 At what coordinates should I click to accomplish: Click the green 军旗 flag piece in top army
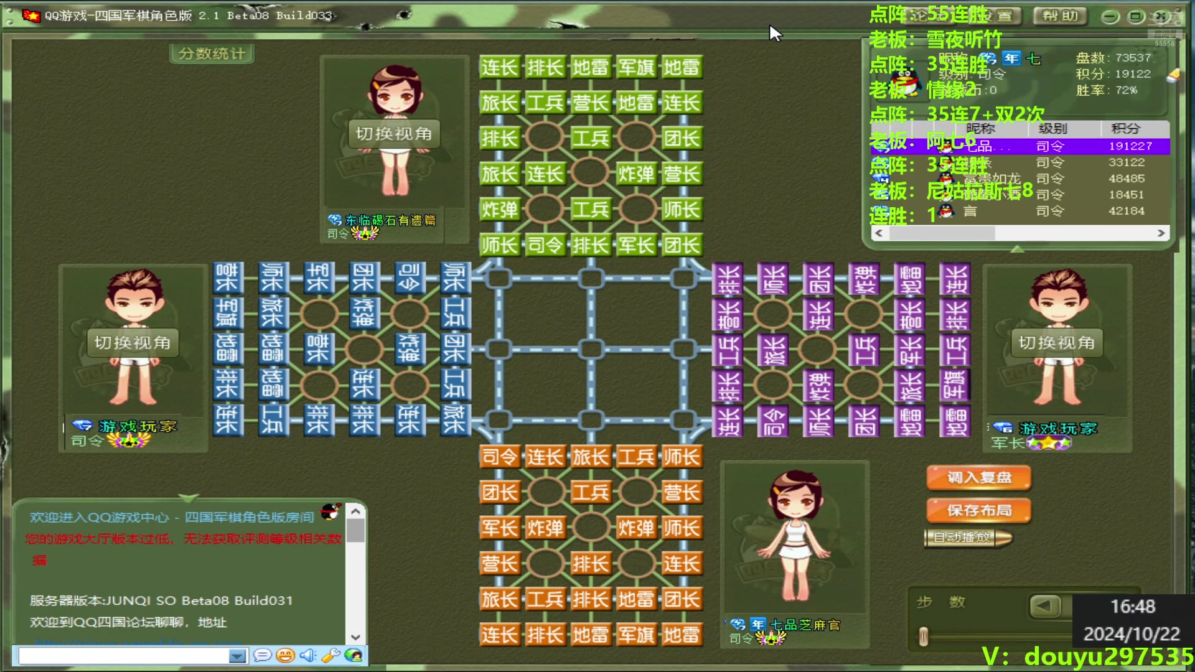[x=636, y=67]
